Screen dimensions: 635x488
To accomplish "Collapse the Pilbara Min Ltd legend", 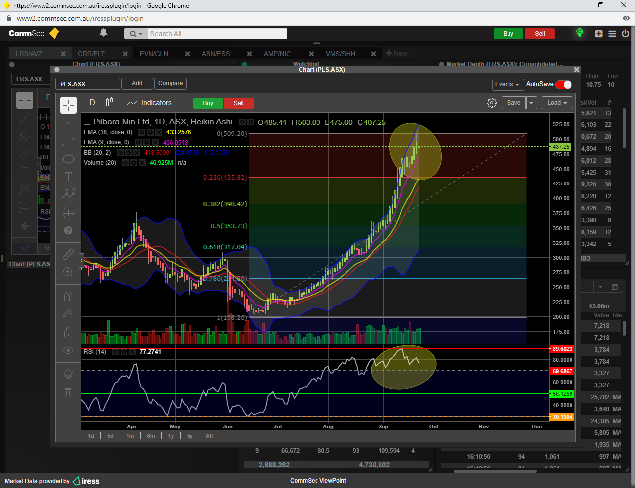I will [x=87, y=122].
